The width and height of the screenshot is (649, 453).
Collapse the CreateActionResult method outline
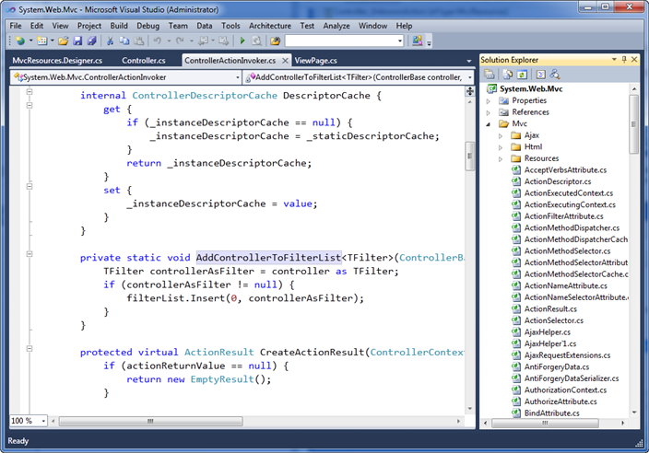coord(29,348)
